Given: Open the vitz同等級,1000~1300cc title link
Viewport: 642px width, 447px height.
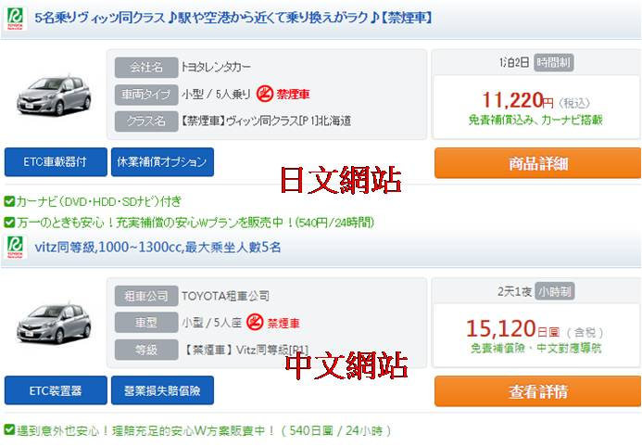Looking at the screenshot, I should click(157, 247).
